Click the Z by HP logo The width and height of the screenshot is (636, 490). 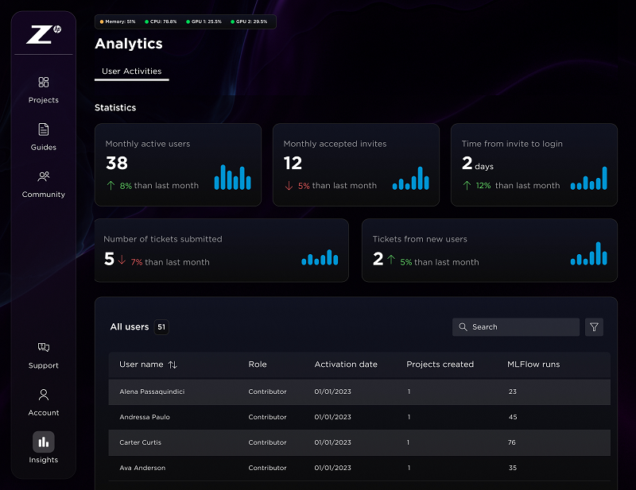(x=44, y=34)
